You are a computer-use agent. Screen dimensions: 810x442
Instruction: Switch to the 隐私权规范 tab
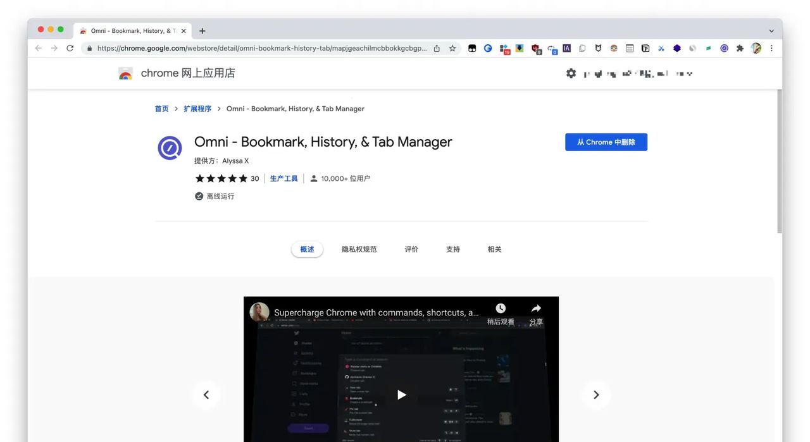pos(359,249)
